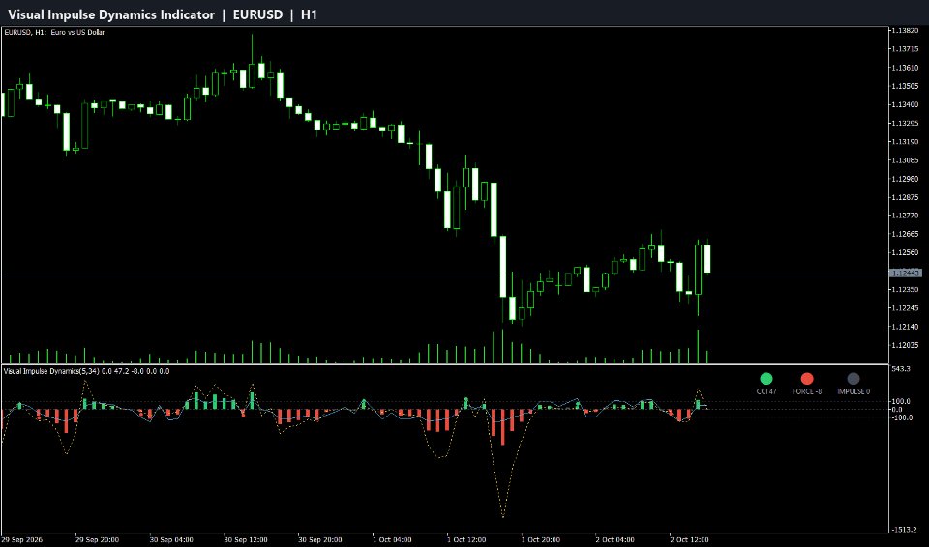Click the green CCI status dot
The image size is (929, 547).
(x=766, y=379)
